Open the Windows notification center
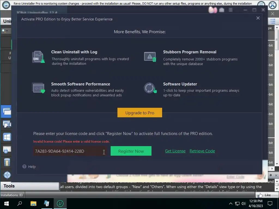 [x=270, y=204]
